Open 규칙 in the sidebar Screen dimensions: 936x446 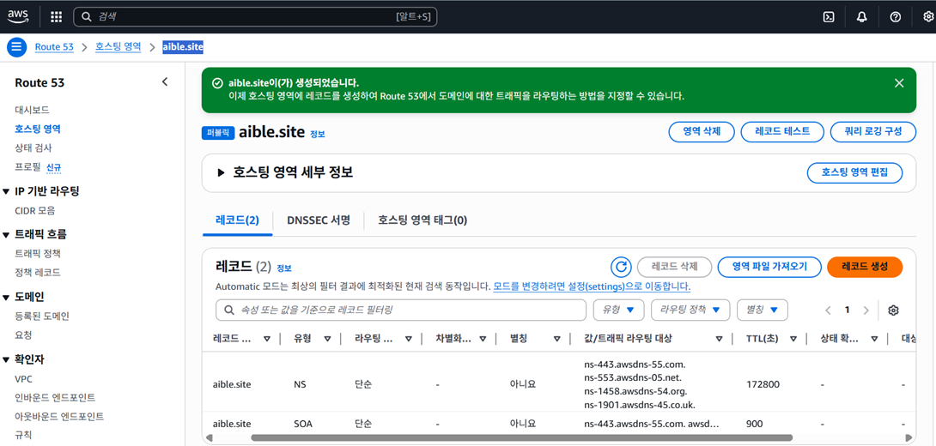[x=23, y=435]
